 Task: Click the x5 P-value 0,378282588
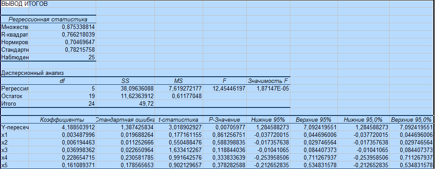click(x=229, y=165)
